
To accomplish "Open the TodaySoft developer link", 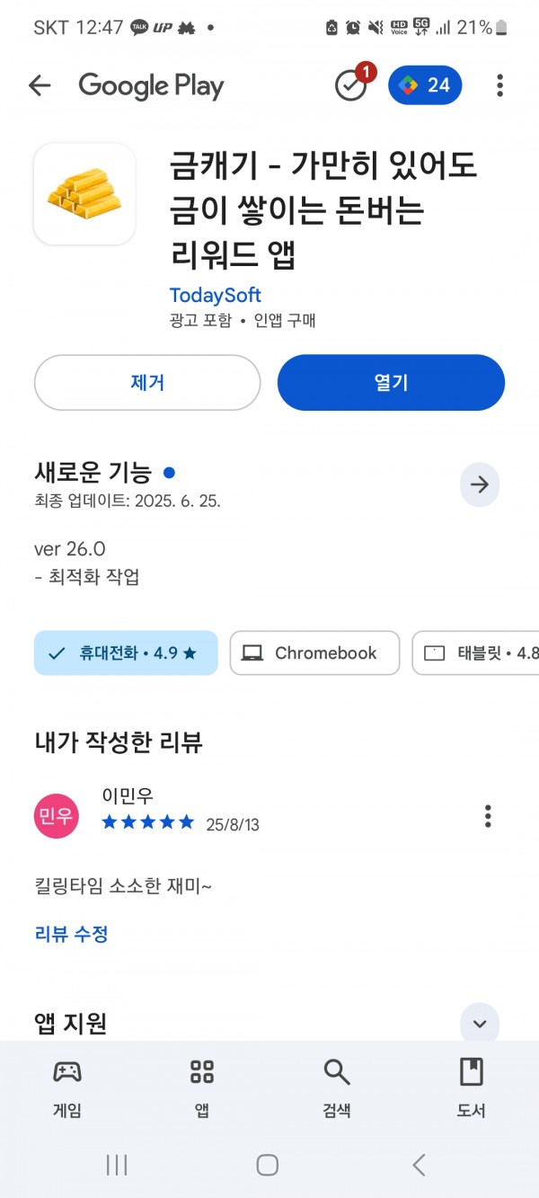I will pos(216,295).
